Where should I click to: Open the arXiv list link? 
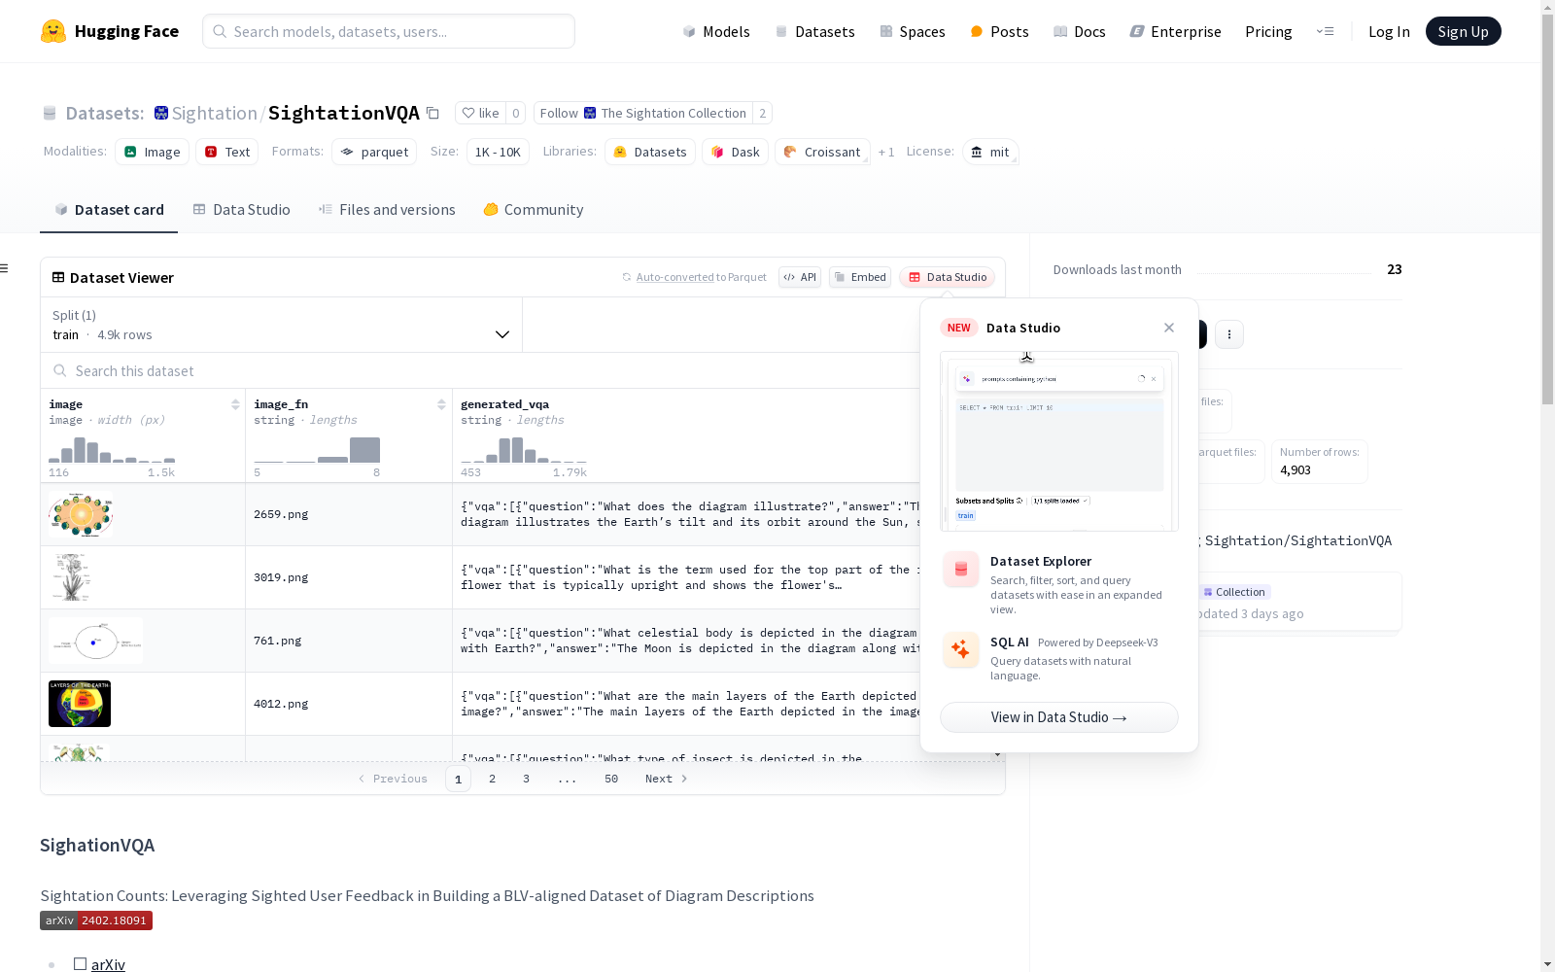click(x=108, y=964)
